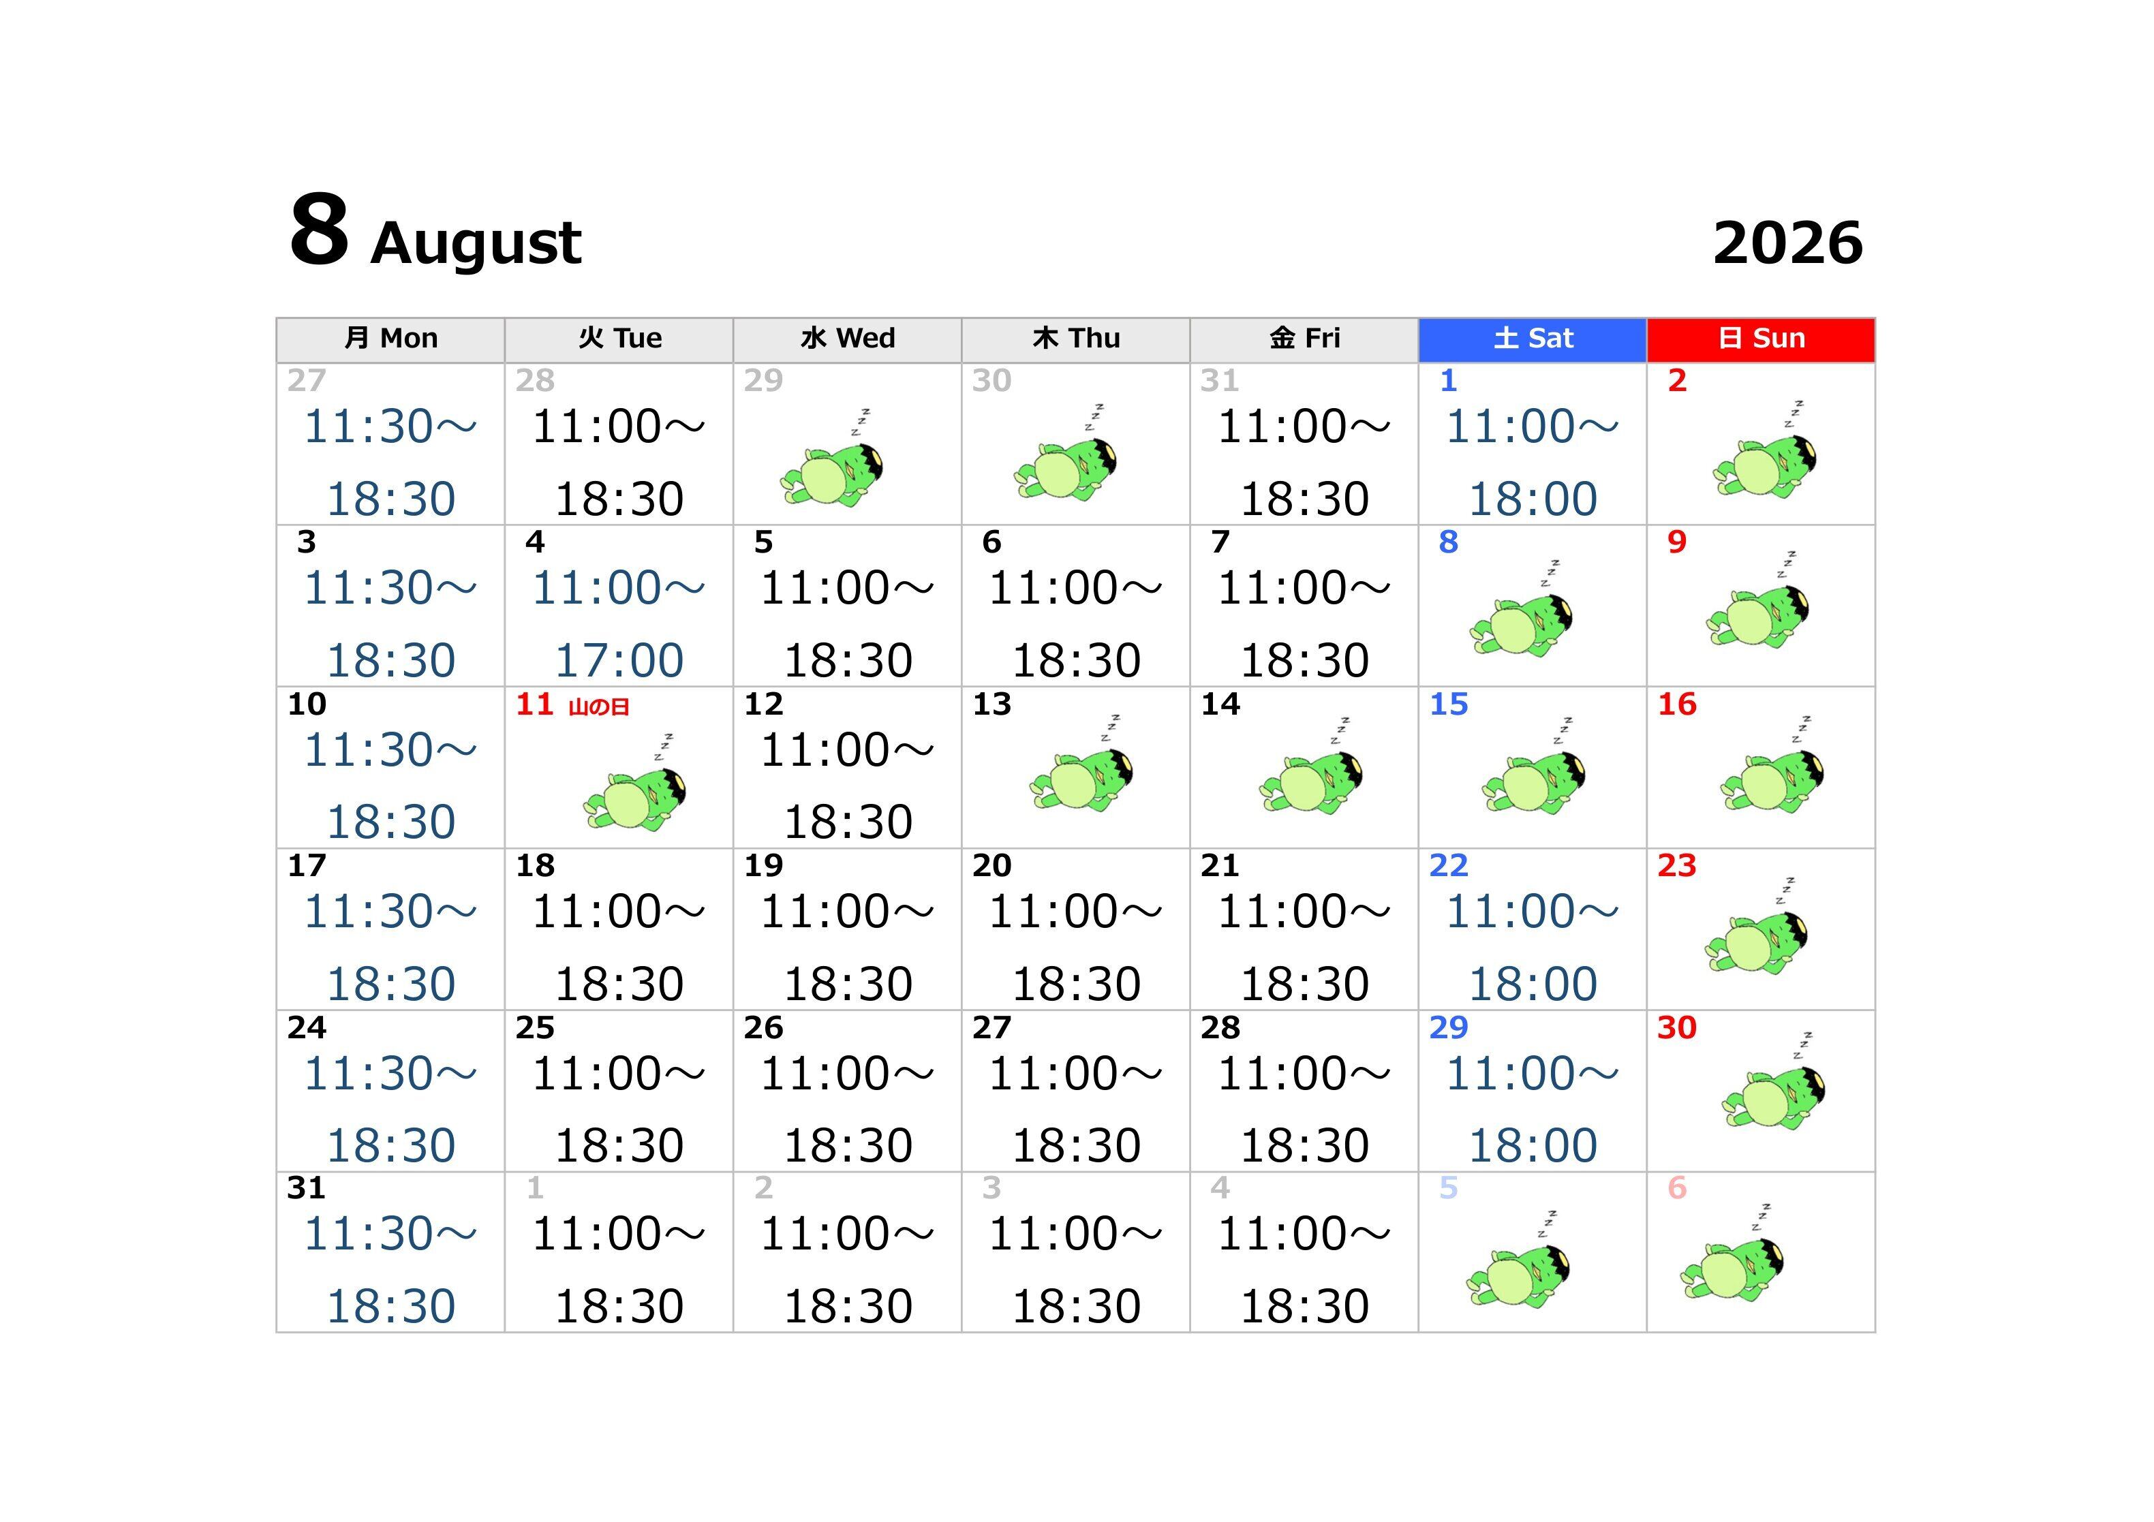Viewport: 2154px width, 1522px height.
Task: Select the August 19 date cell
Action: (847, 929)
